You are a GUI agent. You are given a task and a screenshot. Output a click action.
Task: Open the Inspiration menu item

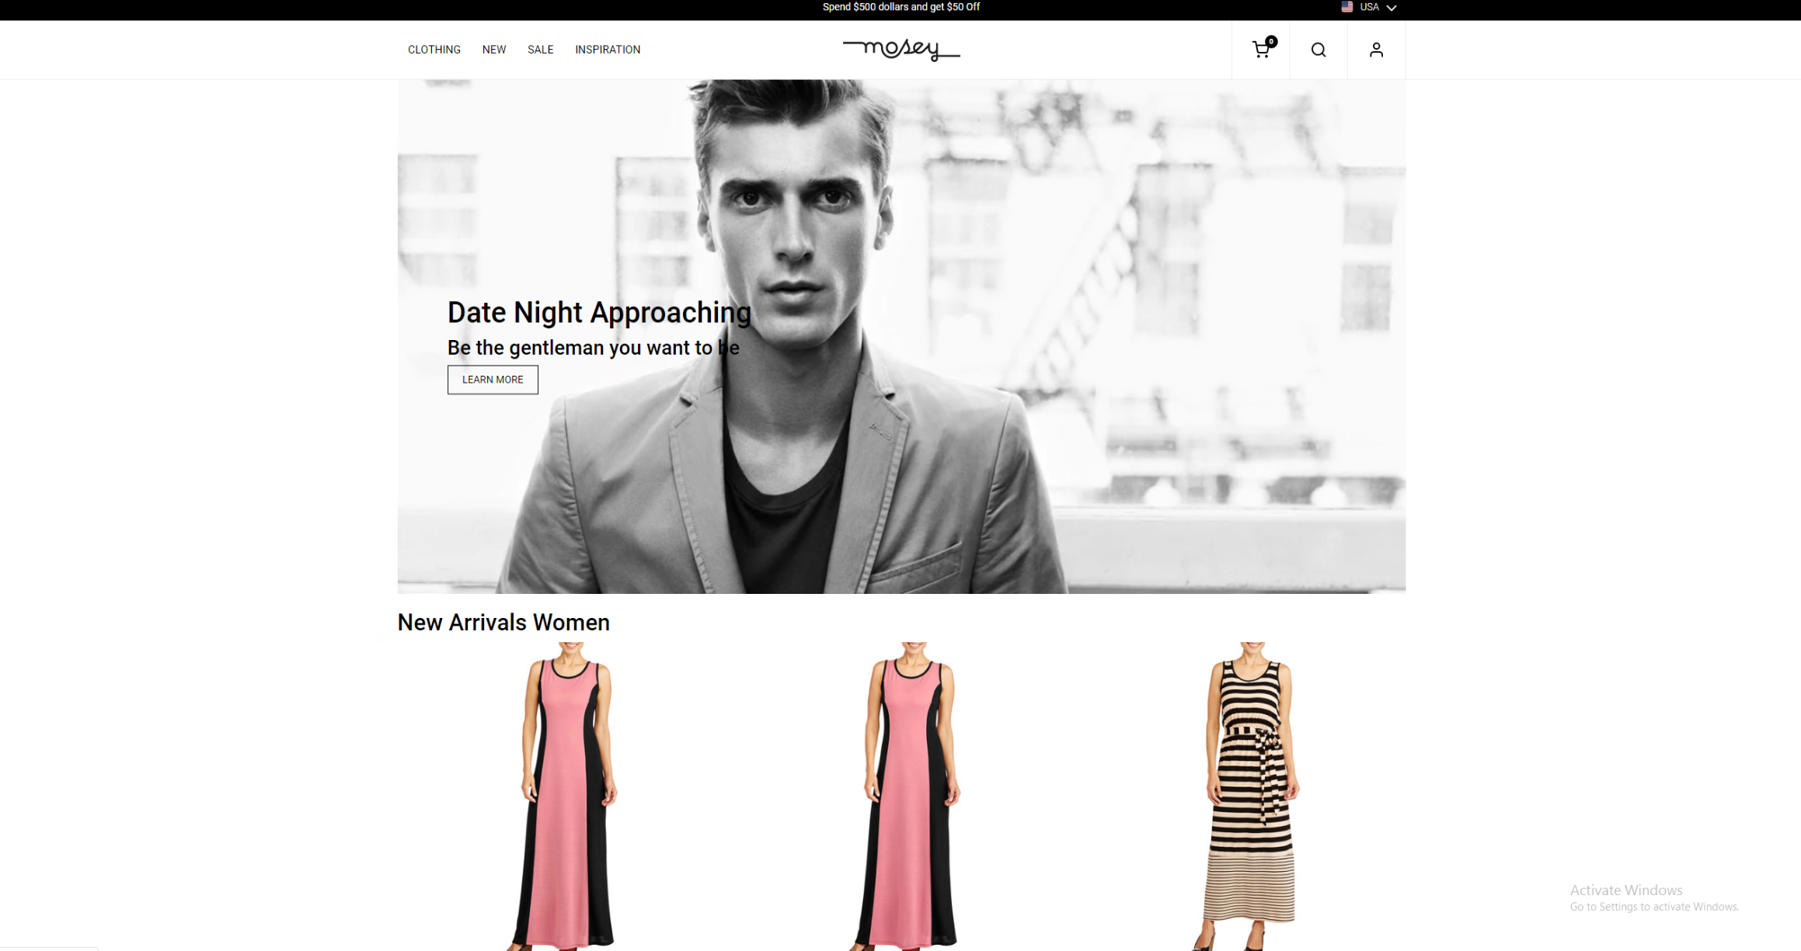pyautogui.click(x=608, y=50)
